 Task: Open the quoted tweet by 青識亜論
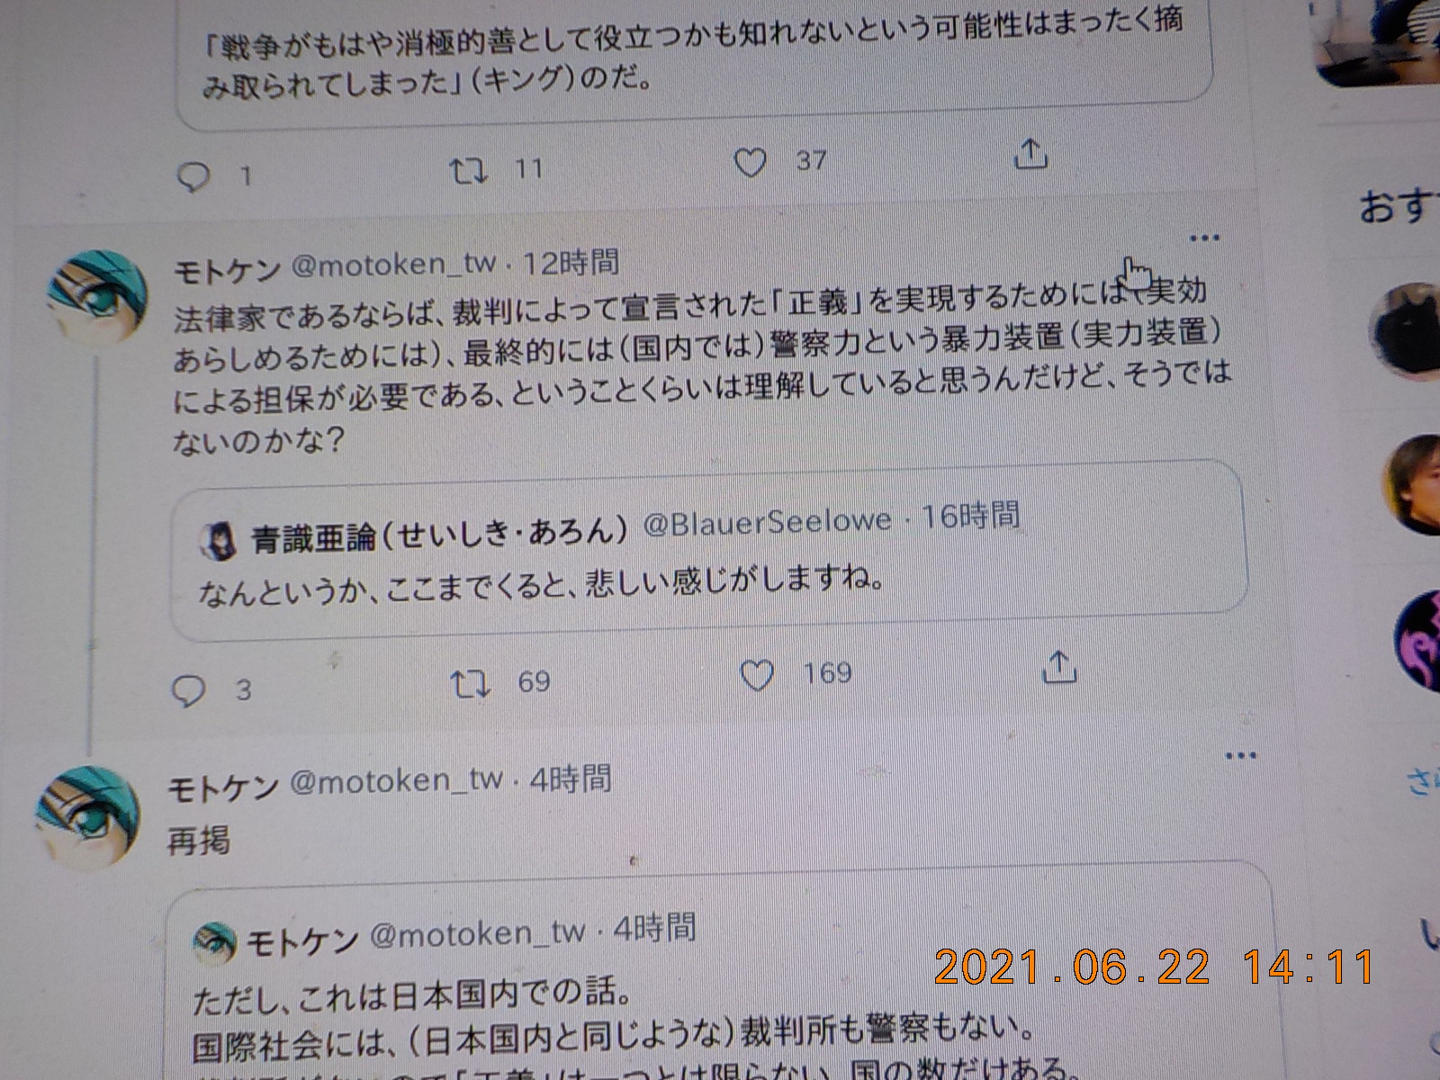pos(708,551)
